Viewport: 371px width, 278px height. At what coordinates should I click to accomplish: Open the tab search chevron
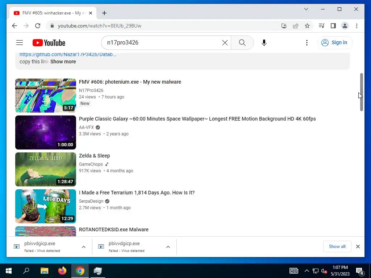point(306,9)
